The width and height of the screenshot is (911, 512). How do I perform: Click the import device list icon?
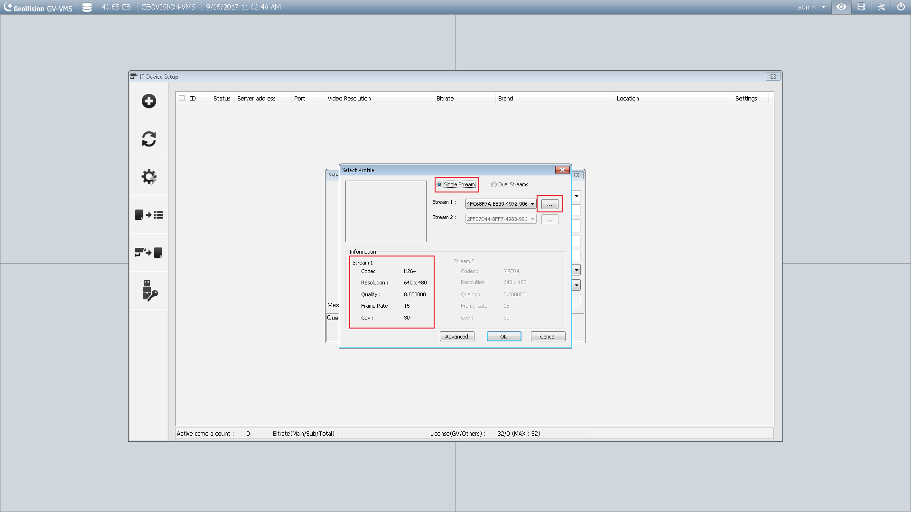click(x=149, y=215)
